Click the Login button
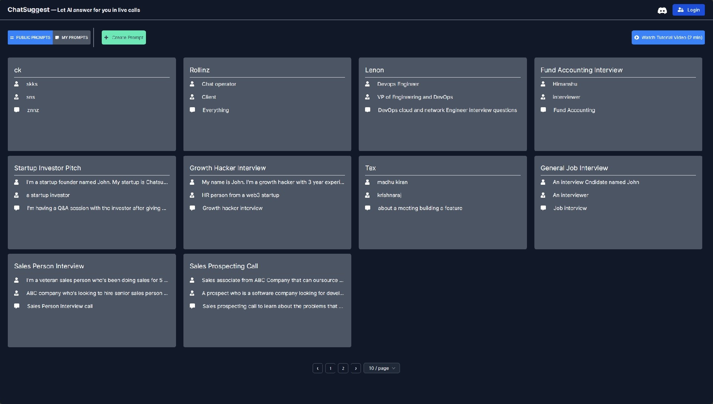Screen dimensions: 713x404 (688, 10)
